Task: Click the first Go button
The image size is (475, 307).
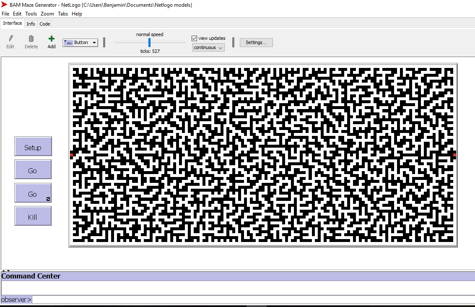Action: 33,169
